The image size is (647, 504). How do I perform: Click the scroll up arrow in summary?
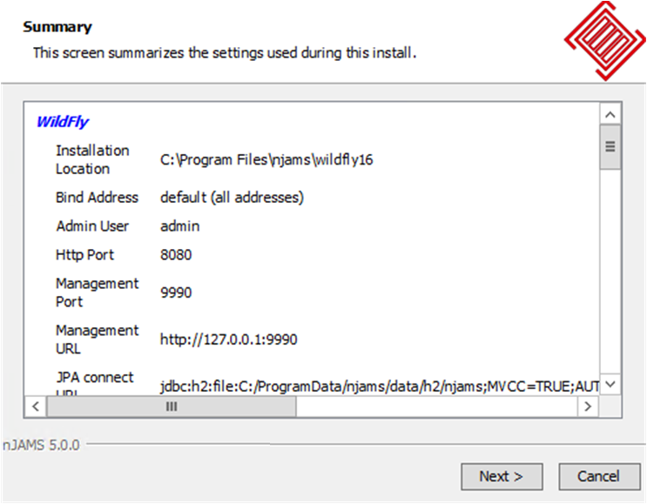[610, 115]
